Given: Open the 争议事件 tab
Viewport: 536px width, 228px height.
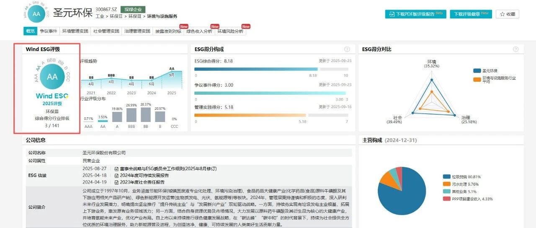Looking at the screenshot, I should [48, 31].
